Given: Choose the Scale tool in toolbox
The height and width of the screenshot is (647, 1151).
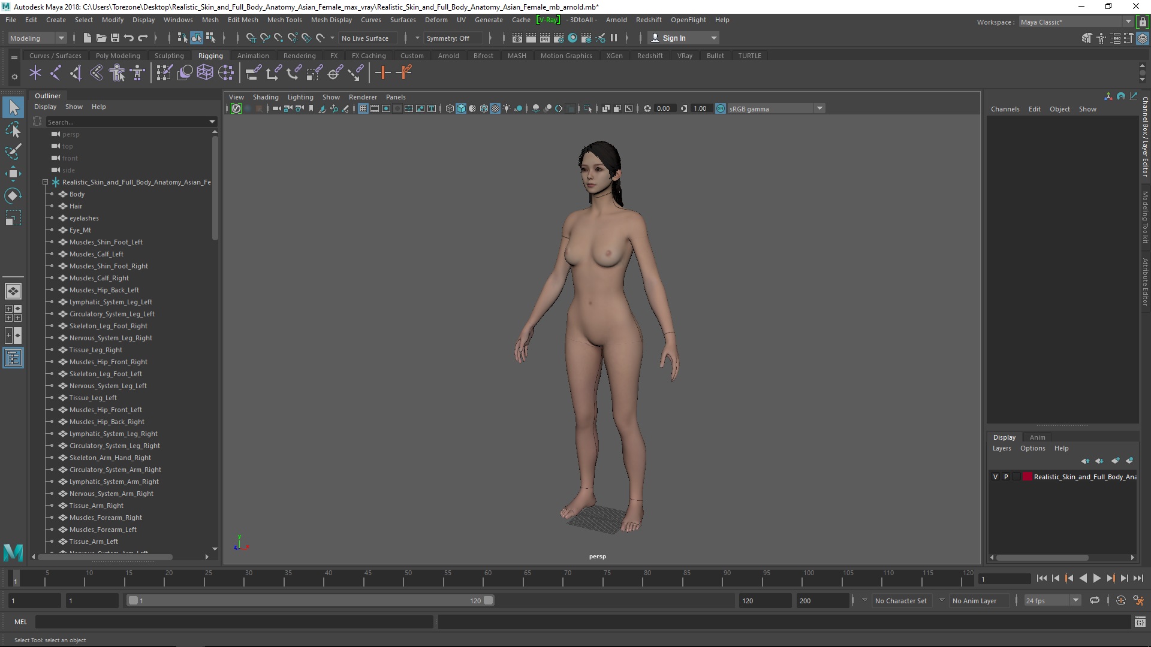Looking at the screenshot, I should click(x=13, y=217).
